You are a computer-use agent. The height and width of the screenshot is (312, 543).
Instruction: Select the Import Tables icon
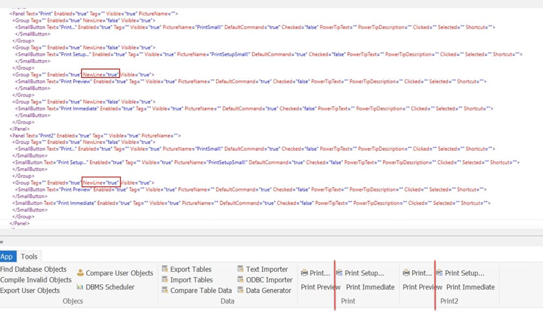[165, 280]
